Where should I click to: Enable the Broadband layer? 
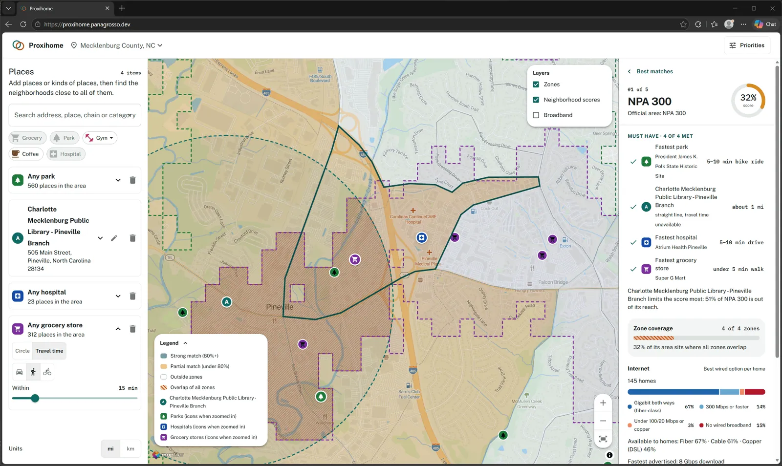[x=536, y=115]
